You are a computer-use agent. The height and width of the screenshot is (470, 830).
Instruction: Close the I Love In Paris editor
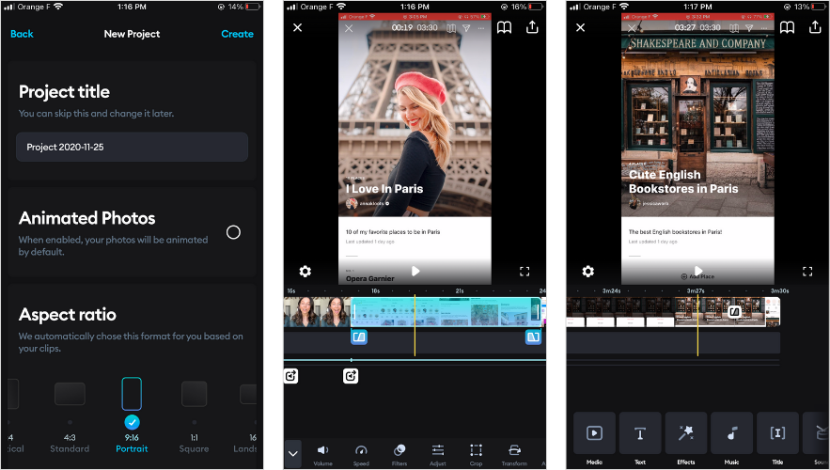point(297,27)
